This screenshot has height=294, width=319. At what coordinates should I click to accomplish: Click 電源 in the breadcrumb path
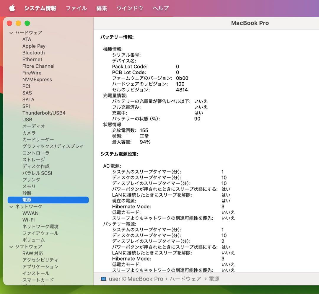(213, 279)
